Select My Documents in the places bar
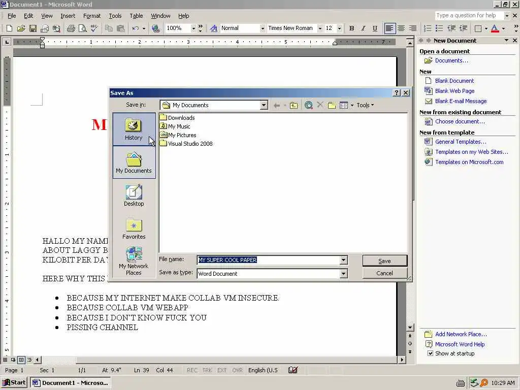 [x=134, y=162]
